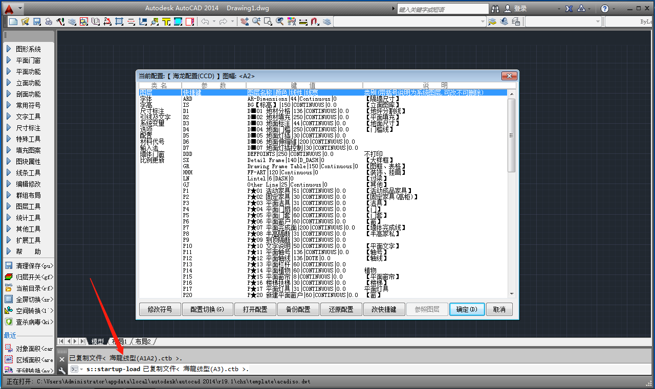This screenshot has height=389, width=655.
Task: Expand the 常用符号 sidebar group
Action: (x=29, y=105)
